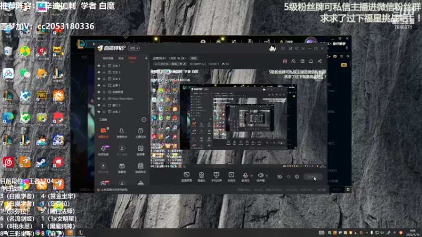422x237 pixels.
Task: Click the pencil icon on the category tag
Action: (184, 64)
